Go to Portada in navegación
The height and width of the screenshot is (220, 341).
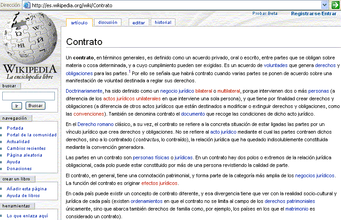[x=15, y=128]
